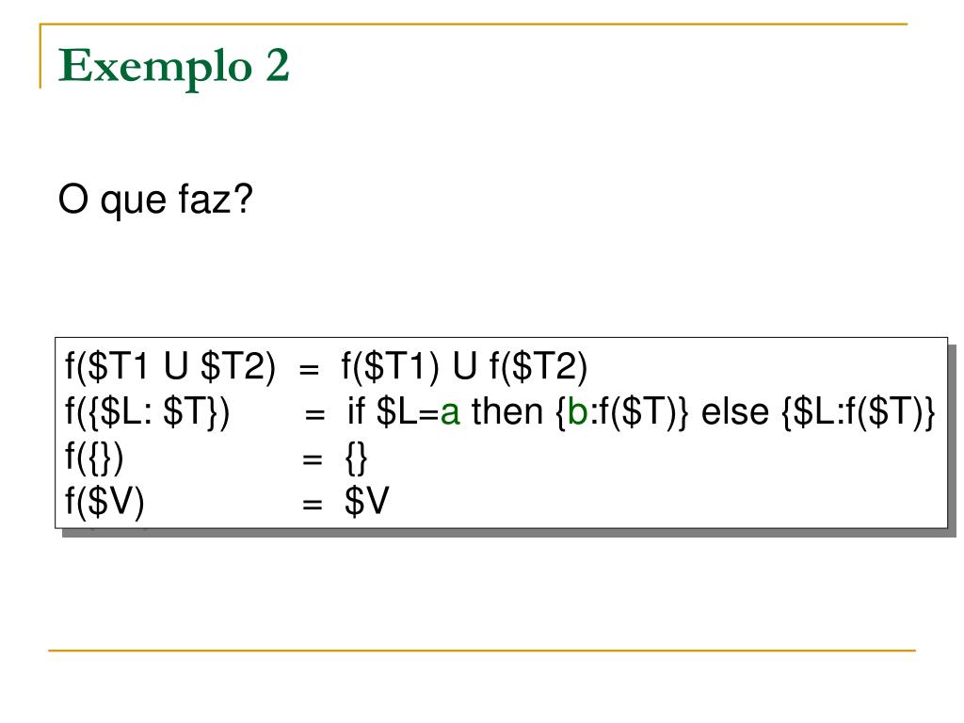Screen dimensions: 964x723
Task: Click the 'f({$L: $T})' definition
Action: tap(147, 412)
